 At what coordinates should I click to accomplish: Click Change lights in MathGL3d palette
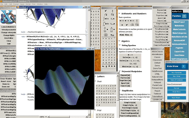pyautogui.click(x=9, y=35)
